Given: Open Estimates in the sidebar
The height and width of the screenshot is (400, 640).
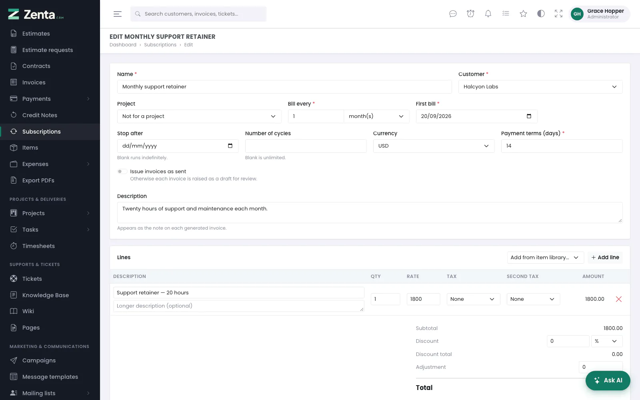Looking at the screenshot, I should (50, 34).
